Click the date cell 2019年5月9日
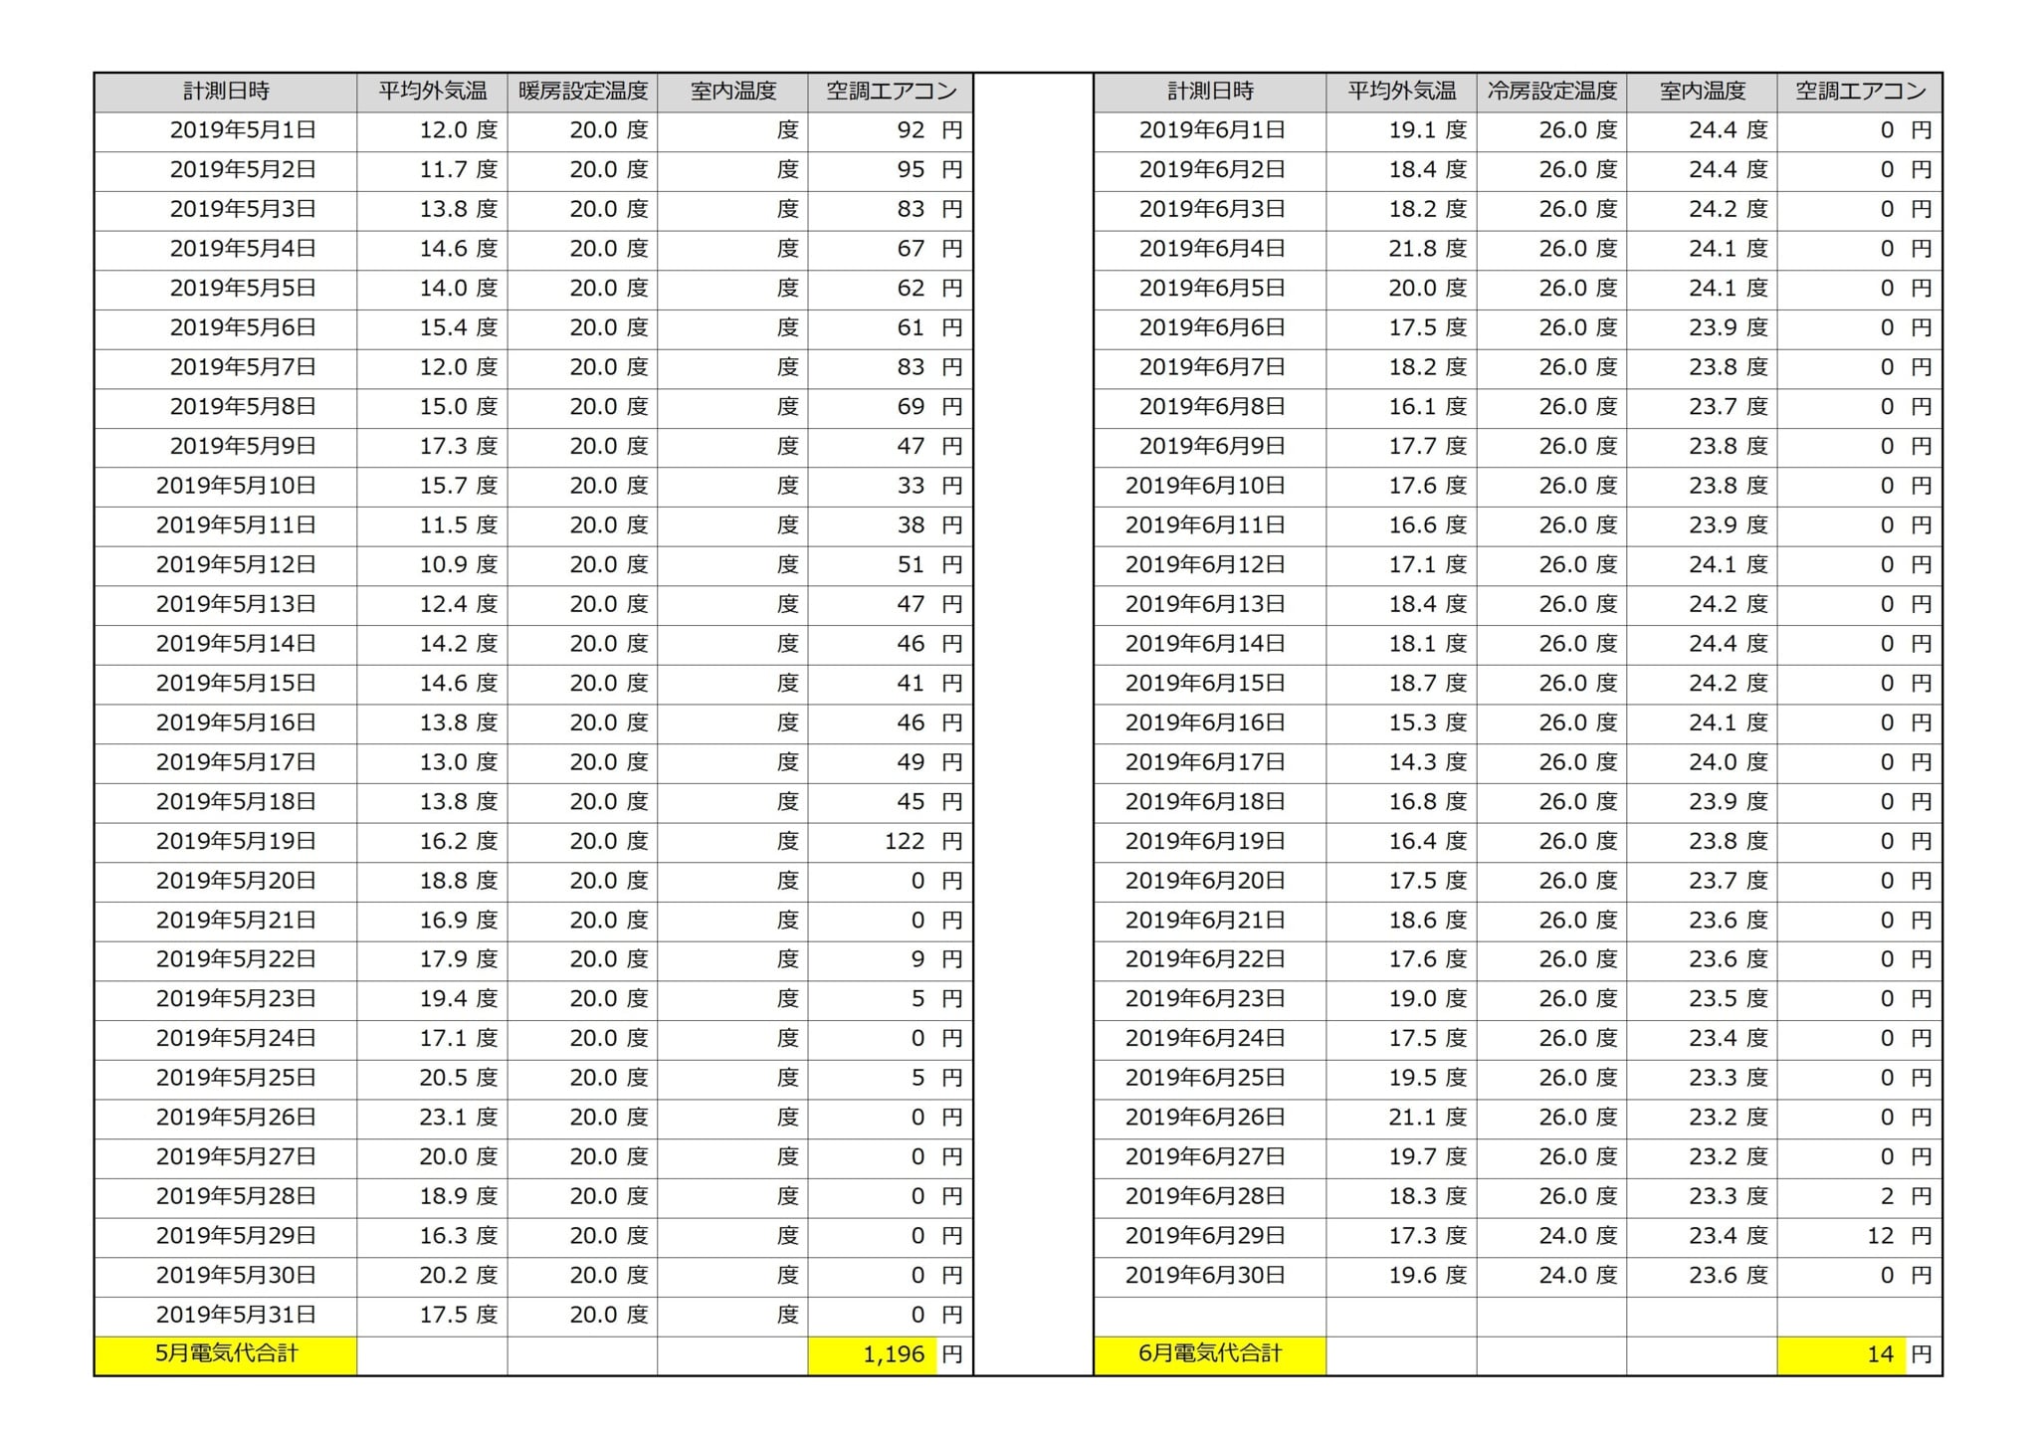 pyautogui.click(x=226, y=447)
